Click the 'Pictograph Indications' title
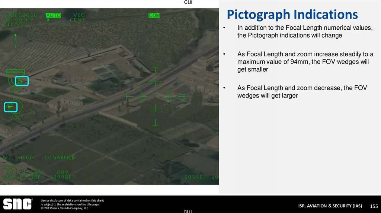Image resolution: width=381 pixels, height=213 pixels. pyautogui.click(x=292, y=14)
